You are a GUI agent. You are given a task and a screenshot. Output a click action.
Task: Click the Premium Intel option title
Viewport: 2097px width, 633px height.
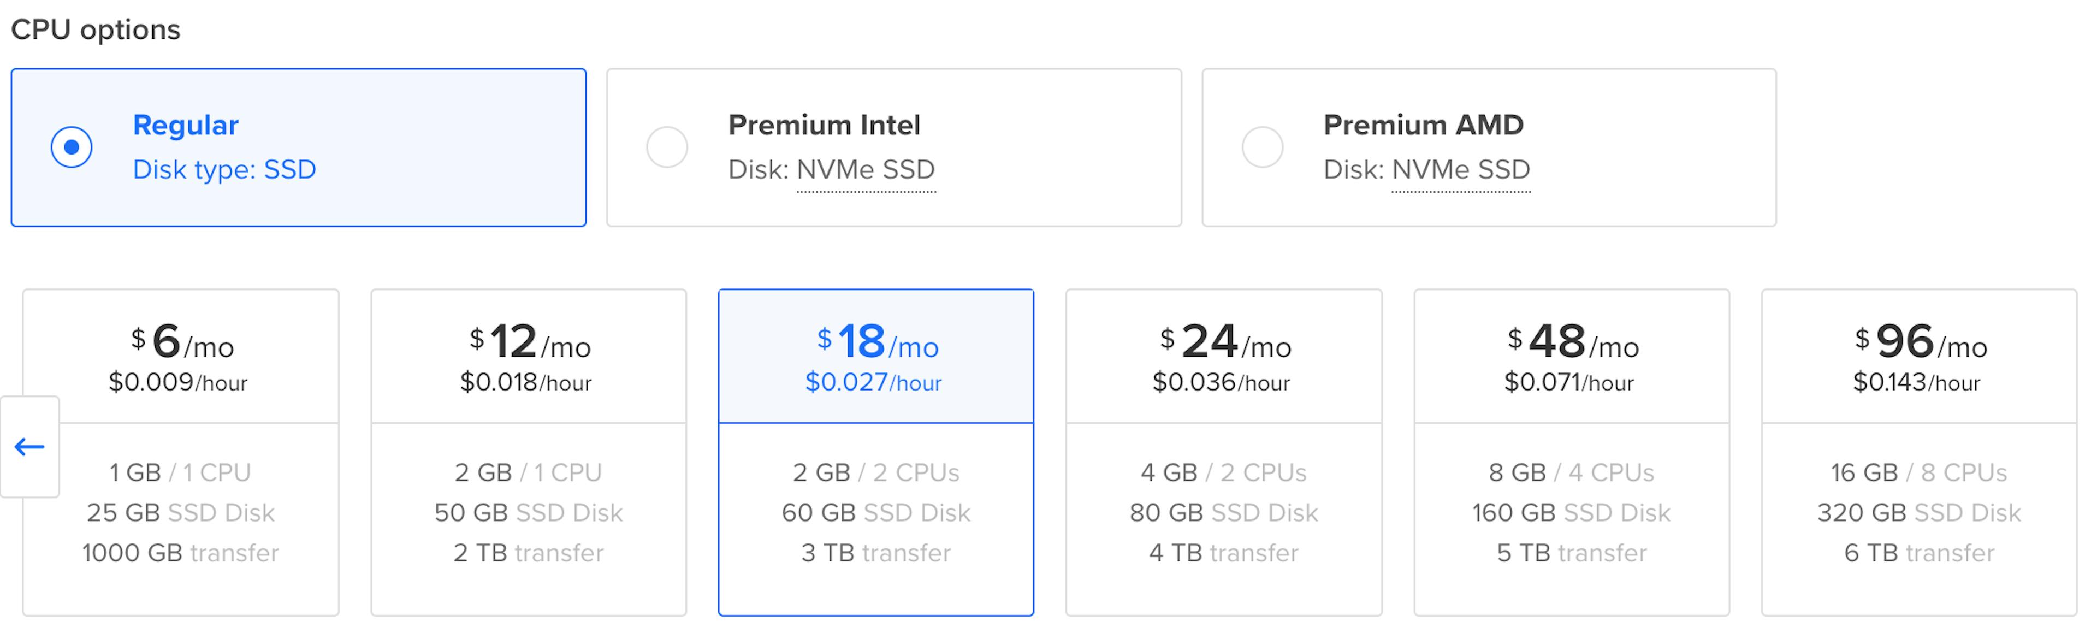coord(824,125)
